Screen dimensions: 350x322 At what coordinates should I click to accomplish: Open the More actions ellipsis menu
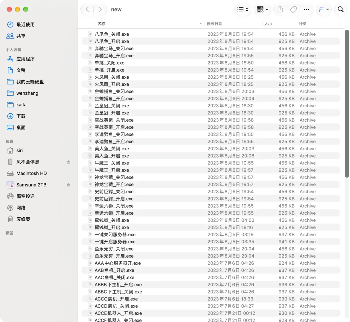pyautogui.click(x=306, y=10)
